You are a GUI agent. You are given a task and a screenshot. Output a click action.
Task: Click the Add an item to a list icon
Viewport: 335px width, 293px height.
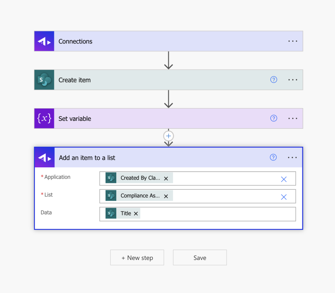(44, 158)
